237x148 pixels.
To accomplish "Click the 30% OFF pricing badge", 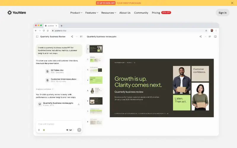I will [x=166, y=12].
